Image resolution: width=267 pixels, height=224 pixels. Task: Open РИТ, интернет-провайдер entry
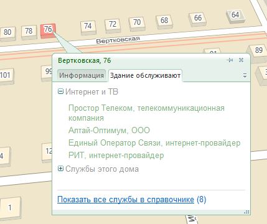point(116,155)
